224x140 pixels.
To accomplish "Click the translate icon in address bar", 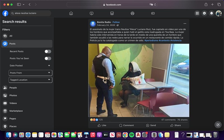I will pos(151,4).
